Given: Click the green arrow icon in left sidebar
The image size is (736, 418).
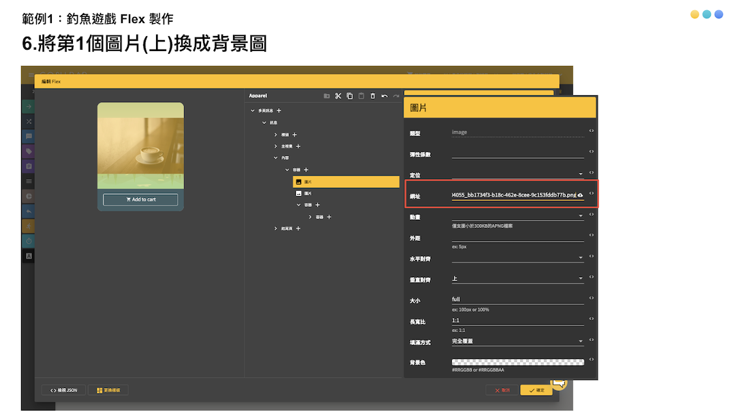Looking at the screenshot, I should [29, 106].
